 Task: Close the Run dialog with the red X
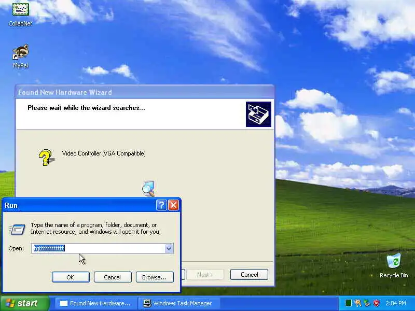pyautogui.click(x=174, y=205)
